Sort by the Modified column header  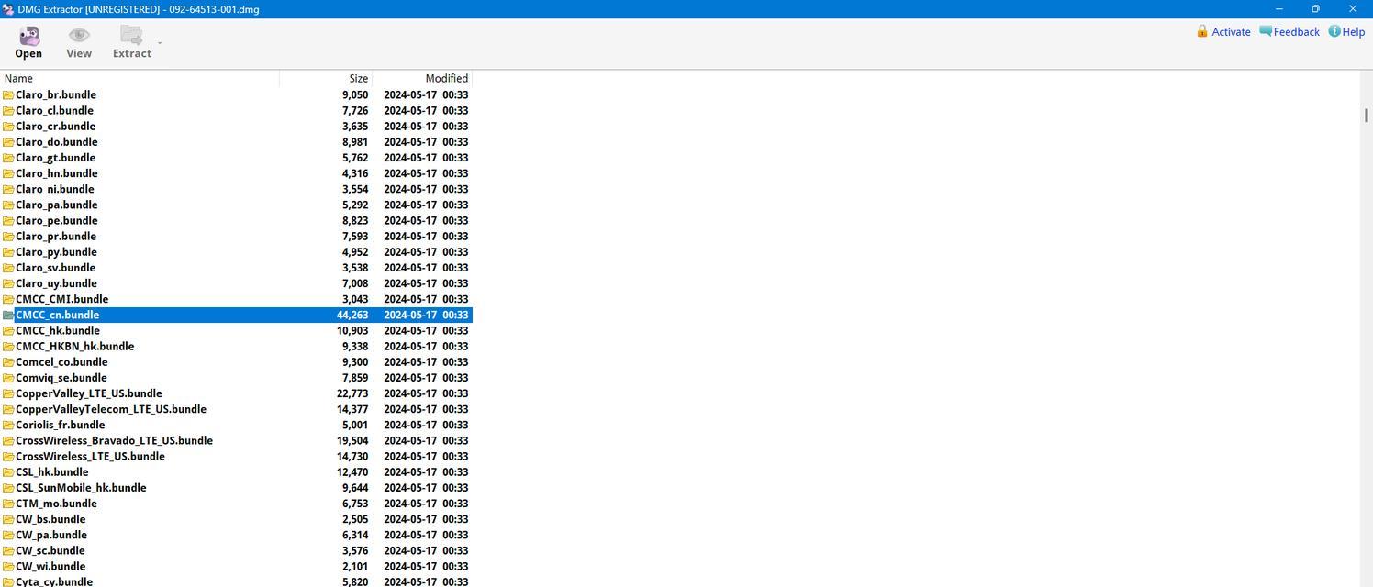point(422,78)
